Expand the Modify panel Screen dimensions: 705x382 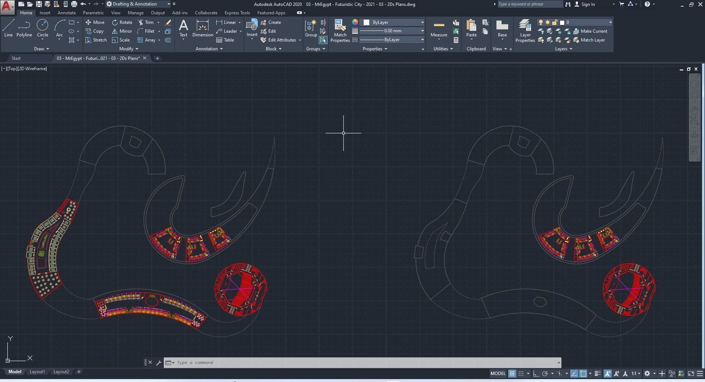[x=129, y=49]
